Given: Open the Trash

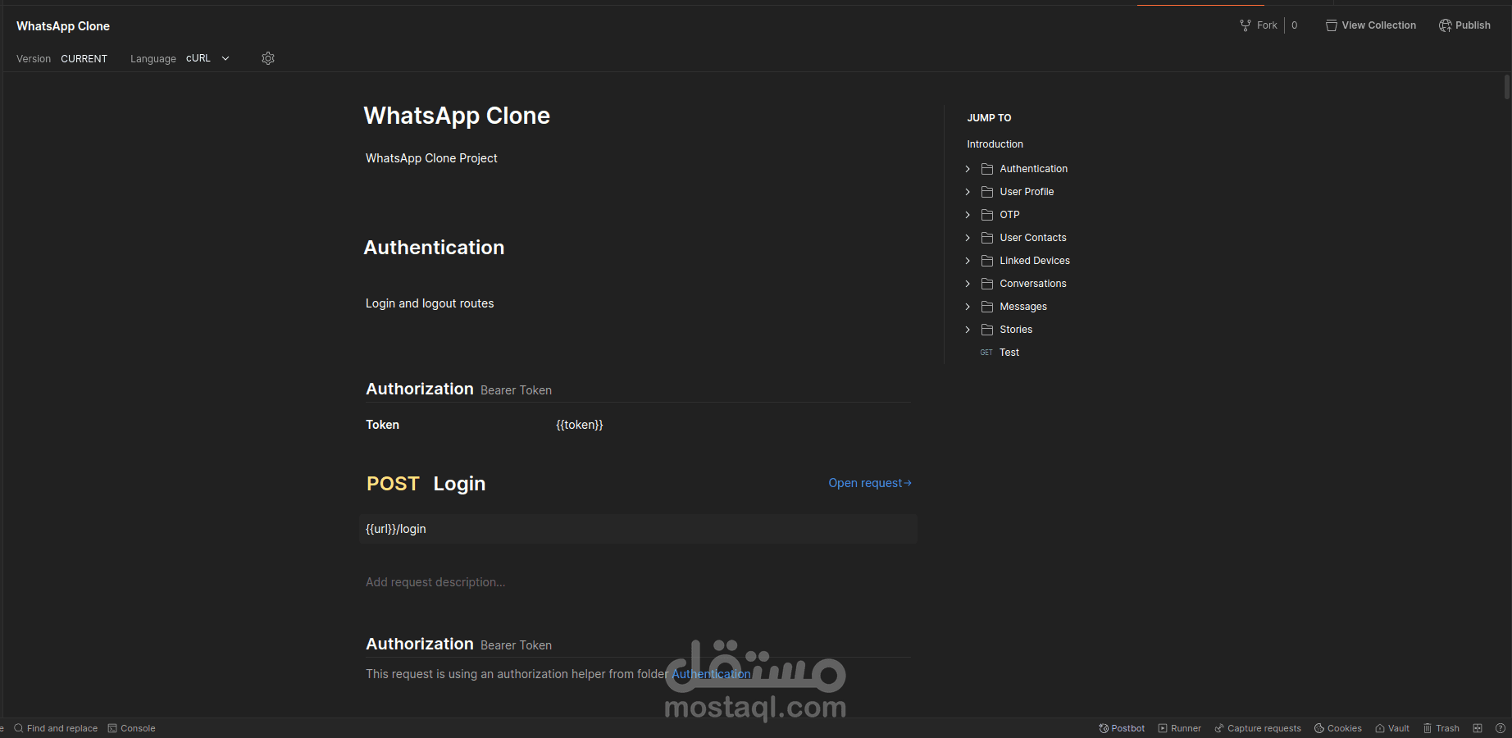Looking at the screenshot, I should point(1441,728).
